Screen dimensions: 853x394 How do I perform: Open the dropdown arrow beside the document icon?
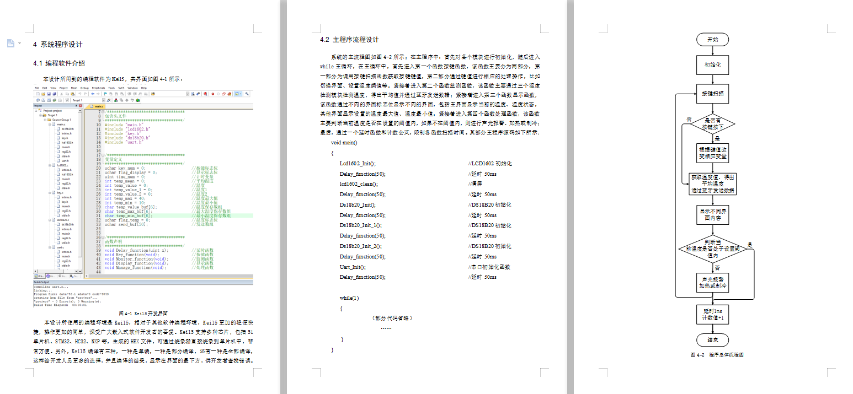[x=19, y=43]
